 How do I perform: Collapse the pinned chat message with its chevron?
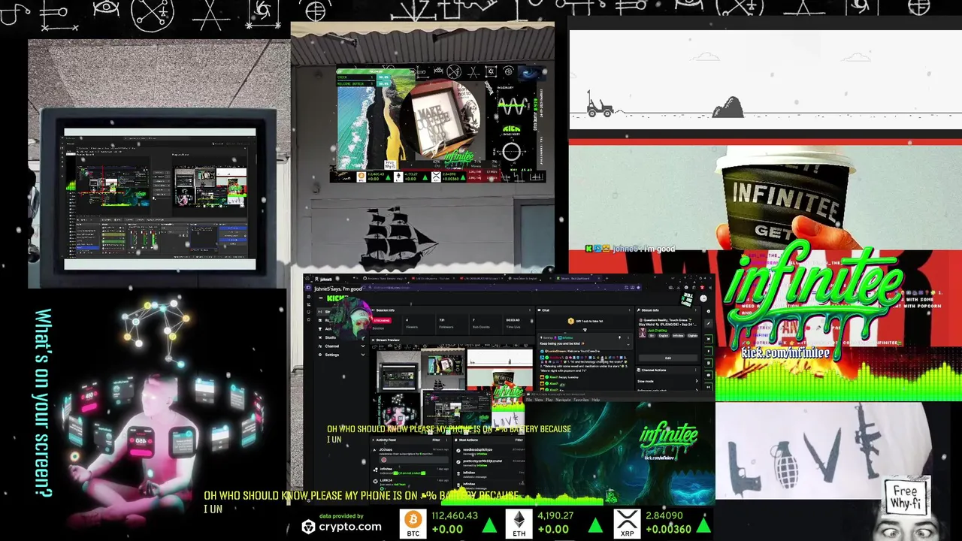(x=628, y=344)
